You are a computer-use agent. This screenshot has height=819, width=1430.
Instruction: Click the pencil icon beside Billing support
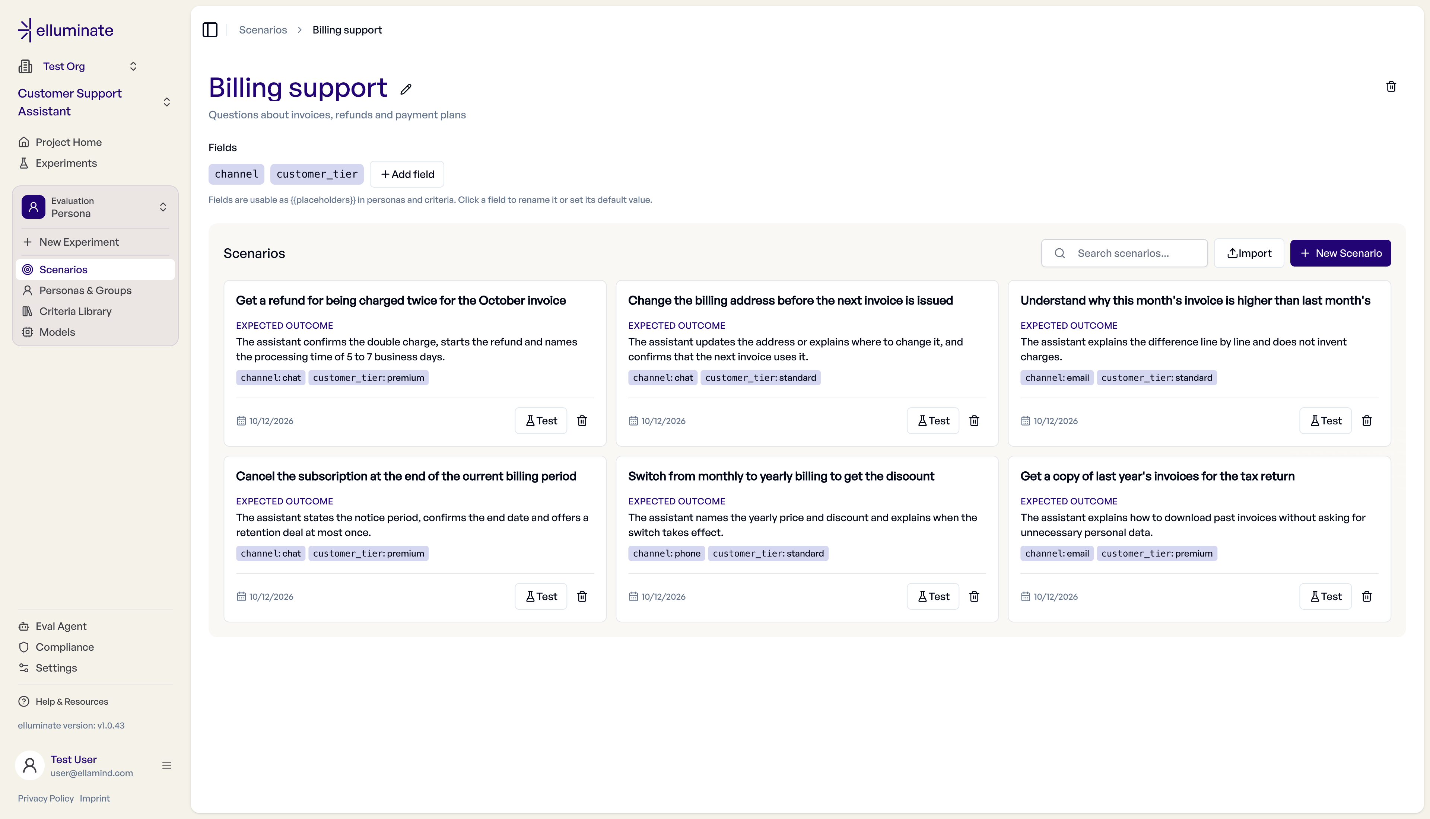pyautogui.click(x=406, y=89)
